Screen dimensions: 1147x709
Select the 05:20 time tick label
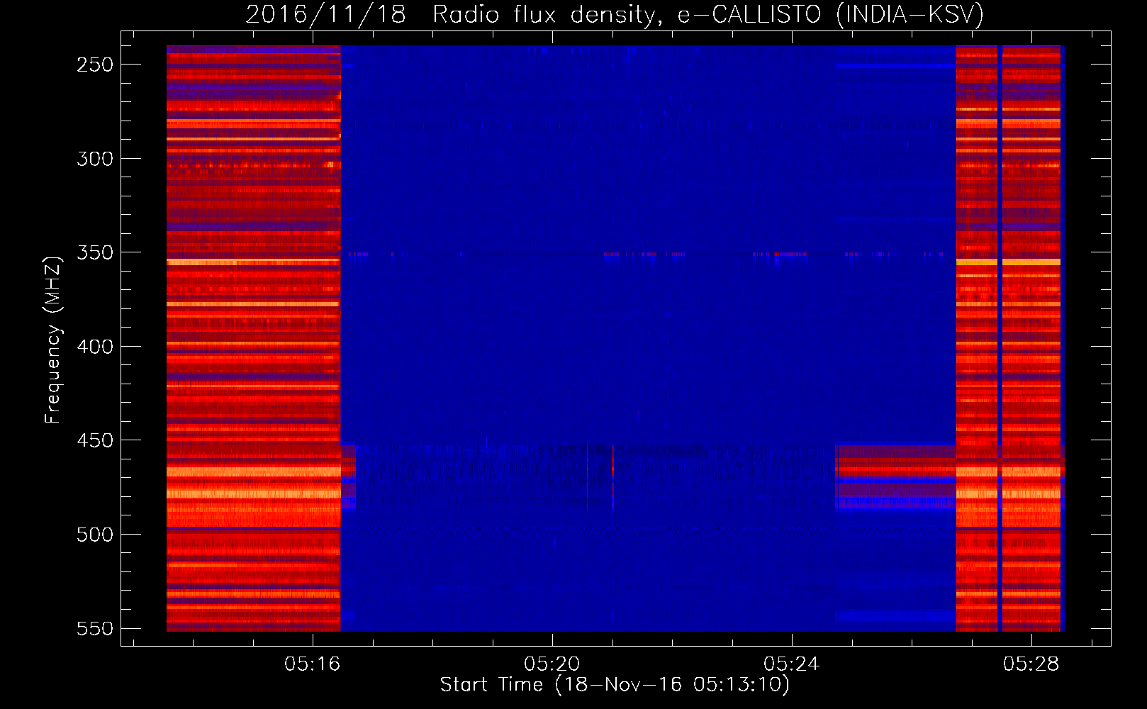tap(552, 664)
